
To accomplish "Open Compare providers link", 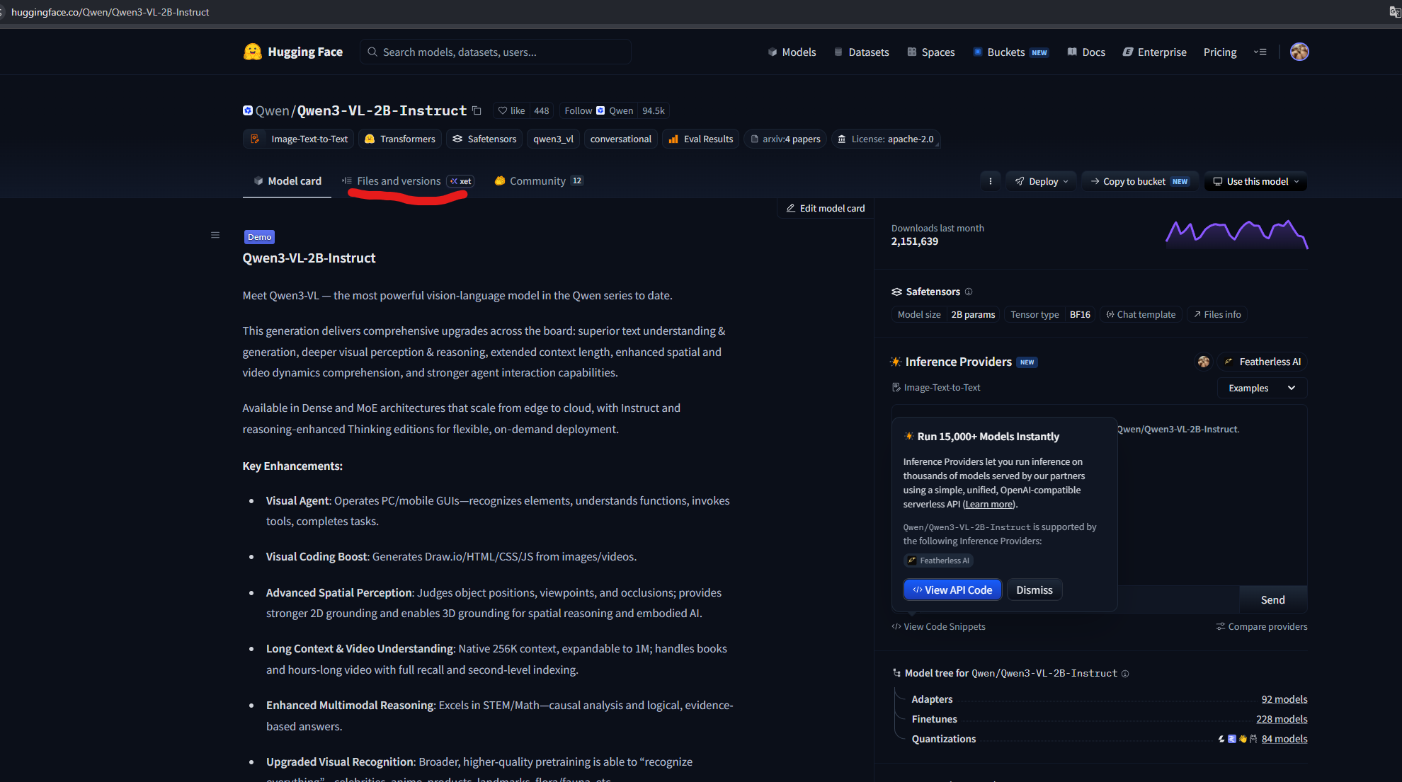I will (x=1262, y=626).
